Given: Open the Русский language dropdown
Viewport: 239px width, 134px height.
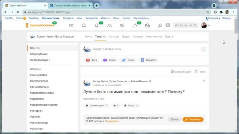Looking at the screenshot, I should pyautogui.click(x=213, y=18).
